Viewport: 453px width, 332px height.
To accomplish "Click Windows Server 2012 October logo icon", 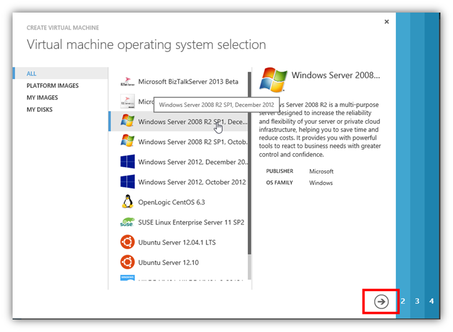I will (x=127, y=182).
